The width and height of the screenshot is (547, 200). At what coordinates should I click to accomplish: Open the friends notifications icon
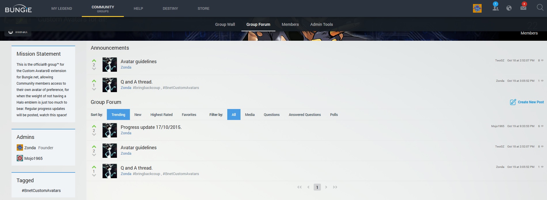pos(495,7)
